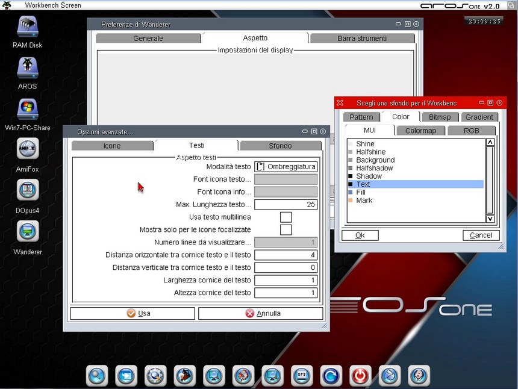The width and height of the screenshot is (518, 389).
Task: Launch DOpus4 from the desktop
Action: click(x=27, y=191)
